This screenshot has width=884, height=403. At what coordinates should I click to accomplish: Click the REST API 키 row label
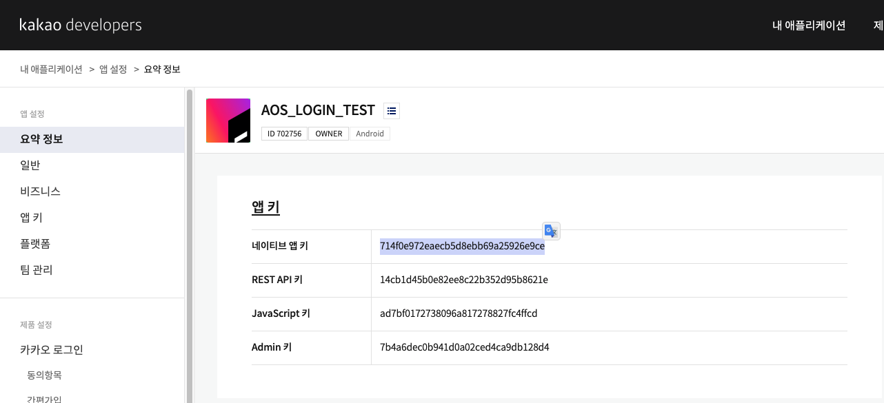(x=277, y=280)
